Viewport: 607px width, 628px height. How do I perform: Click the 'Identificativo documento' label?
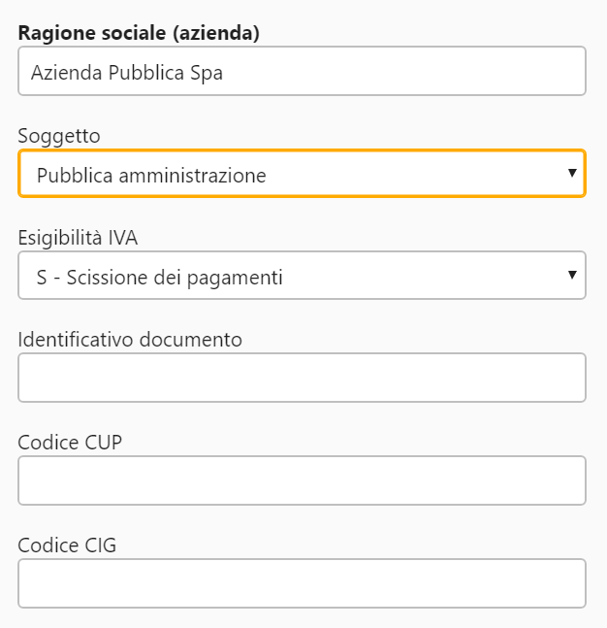(130, 339)
